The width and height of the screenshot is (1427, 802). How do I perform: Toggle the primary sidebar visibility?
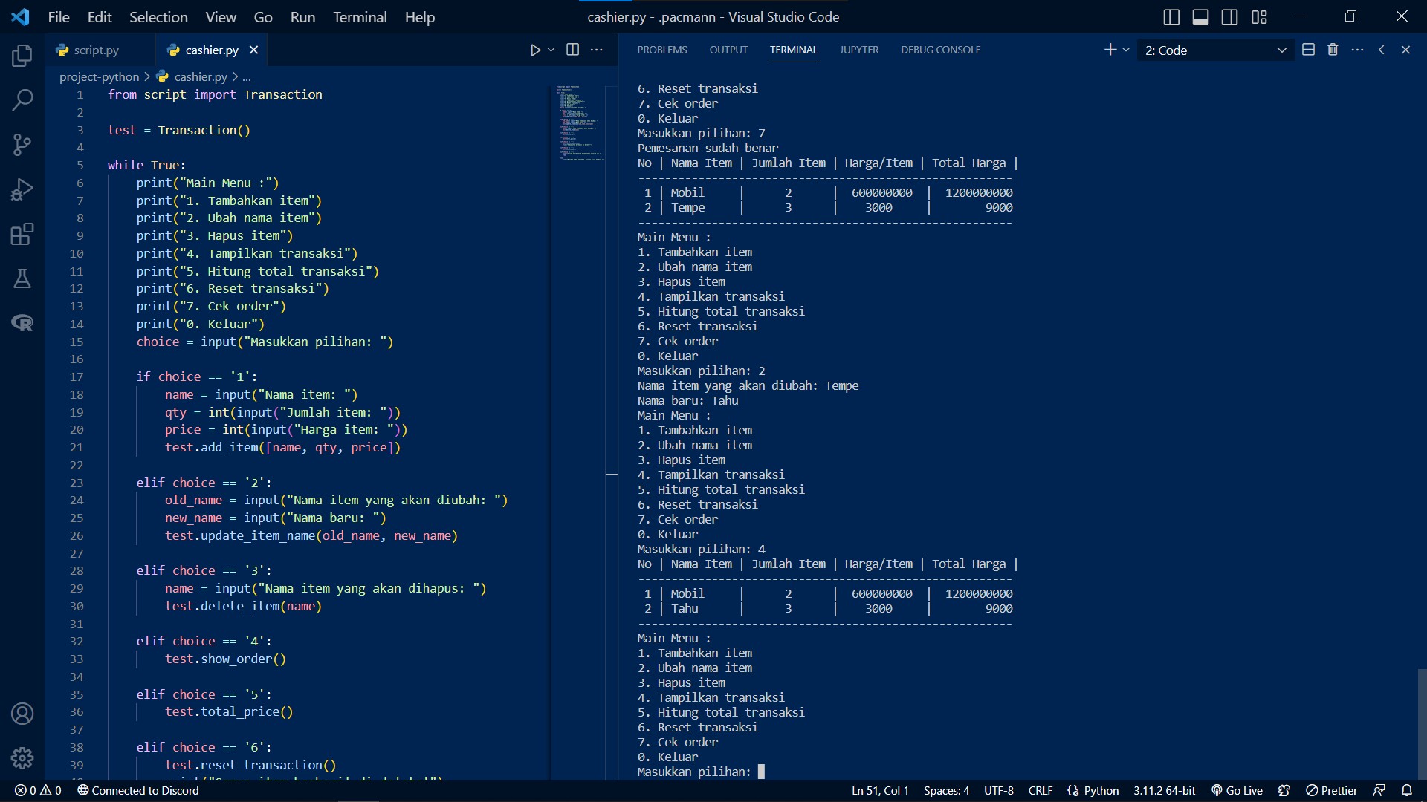[x=1172, y=16]
